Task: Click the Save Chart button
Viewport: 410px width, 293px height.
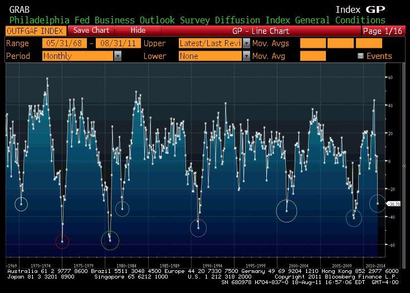Action: [91, 30]
